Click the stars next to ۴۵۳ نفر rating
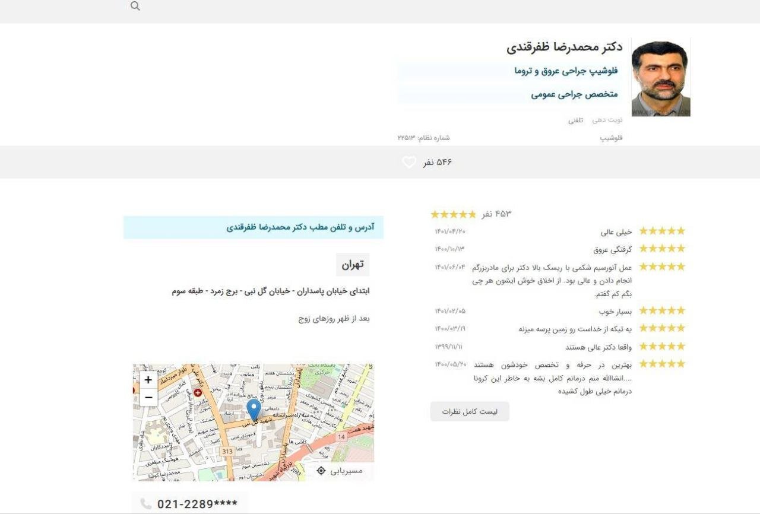Viewport: 760px width, 514px height. [x=453, y=214]
